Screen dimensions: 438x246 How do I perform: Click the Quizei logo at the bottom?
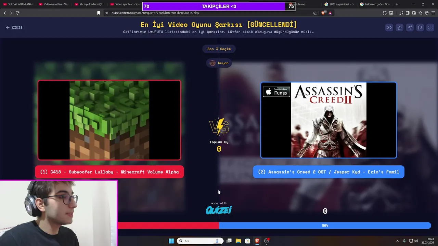tap(219, 210)
